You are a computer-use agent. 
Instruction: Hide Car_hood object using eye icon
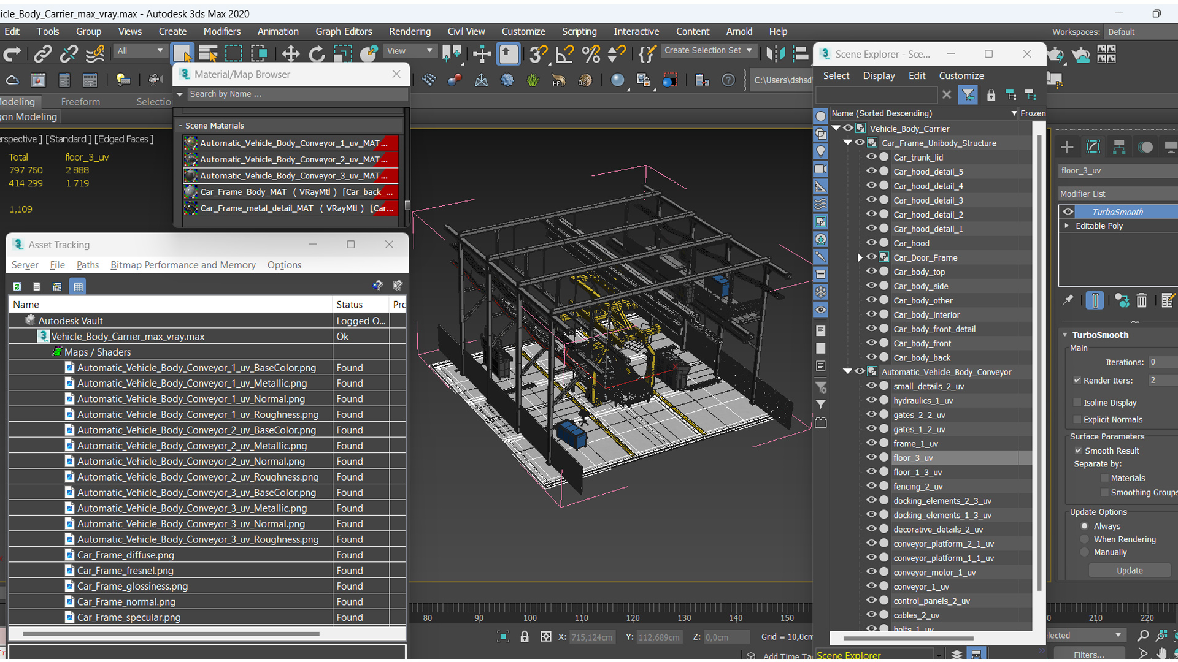click(871, 243)
